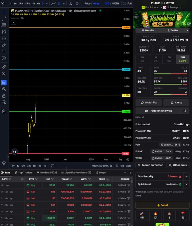Viewport: 192px width, 226px height.
Task: Select the trend line drawing tool
Action: pos(4,19)
